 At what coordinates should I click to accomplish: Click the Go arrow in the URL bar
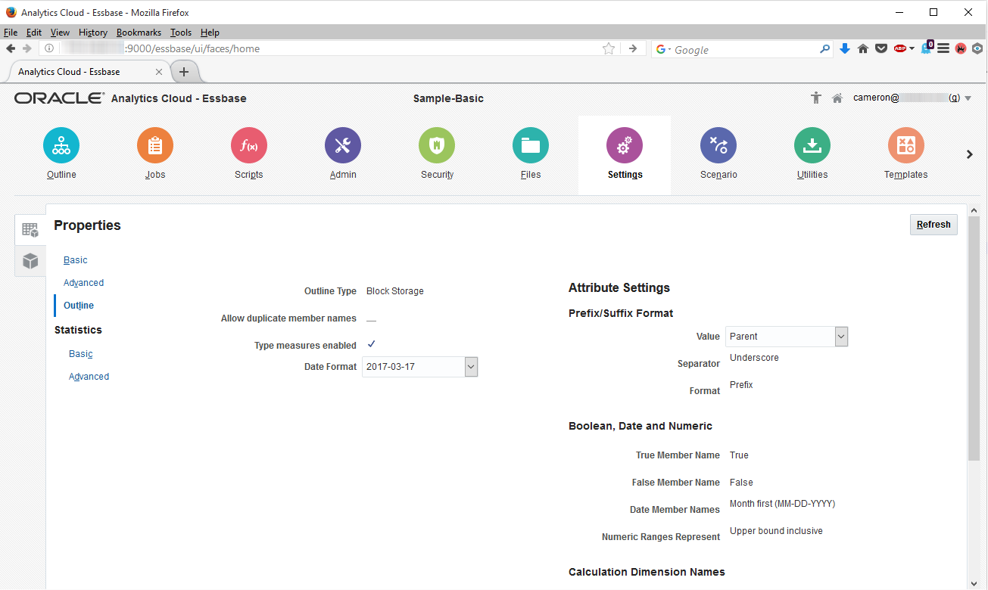pyautogui.click(x=633, y=48)
